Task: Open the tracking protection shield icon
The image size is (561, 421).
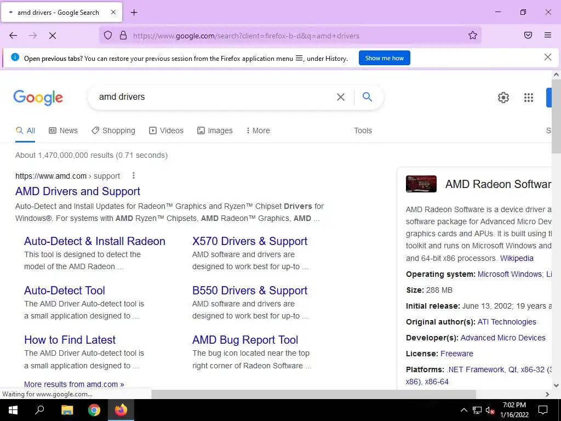Action: (108, 35)
